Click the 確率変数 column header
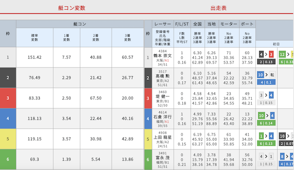This screenshot has height=170, width=294. [x=34, y=38]
